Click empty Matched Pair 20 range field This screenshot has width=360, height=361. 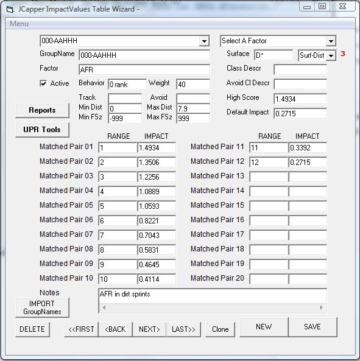coord(269,279)
